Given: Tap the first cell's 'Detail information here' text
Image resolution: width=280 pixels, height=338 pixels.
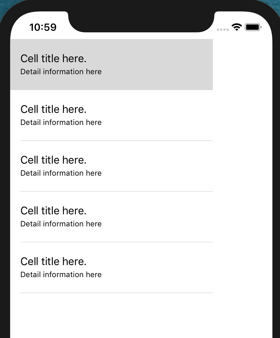Looking at the screenshot, I should (61, 72).
